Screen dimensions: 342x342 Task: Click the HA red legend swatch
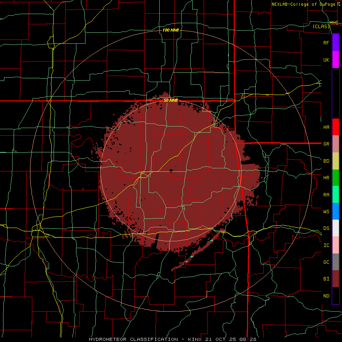tap(336, 127)
